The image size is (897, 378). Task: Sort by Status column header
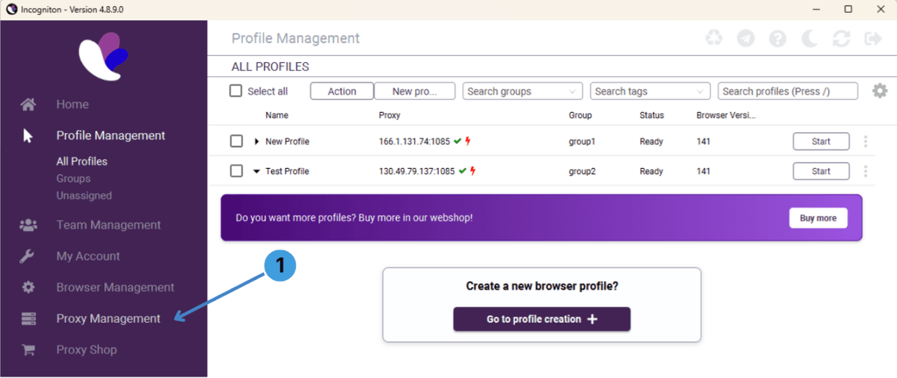tap(652, 116)
